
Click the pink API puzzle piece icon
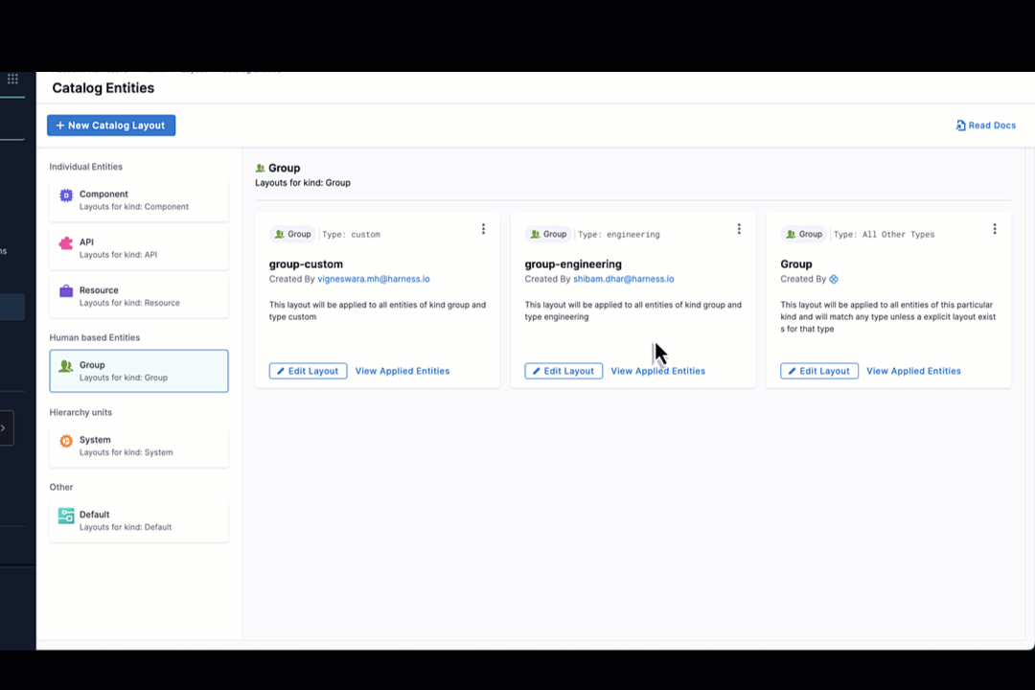click(x=66, y=243)
